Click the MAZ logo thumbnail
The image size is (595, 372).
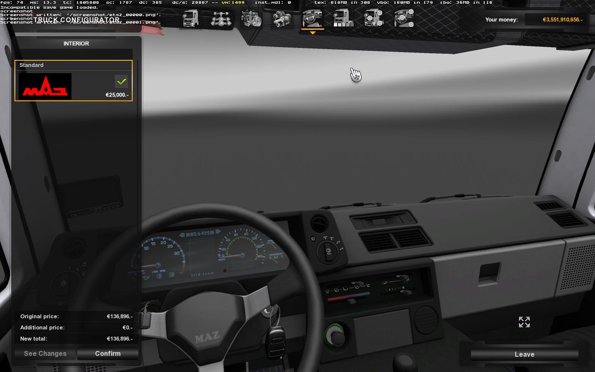click(x=45, y=86)
